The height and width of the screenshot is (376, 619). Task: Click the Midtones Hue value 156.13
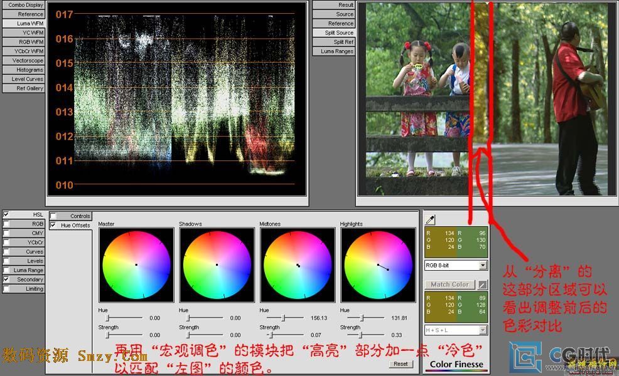pos(318,318)
